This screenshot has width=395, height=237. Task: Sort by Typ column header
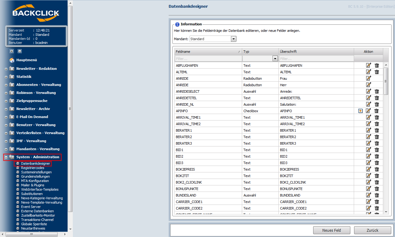(x=260, y=52)
